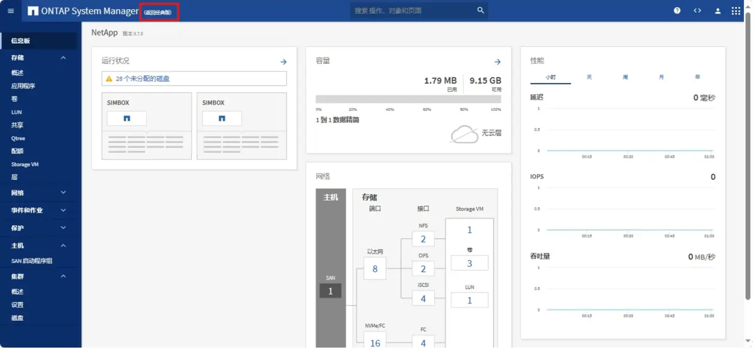Expand the 网络 sidebar section
Viewport: 753px width, 350px height.
64,193
